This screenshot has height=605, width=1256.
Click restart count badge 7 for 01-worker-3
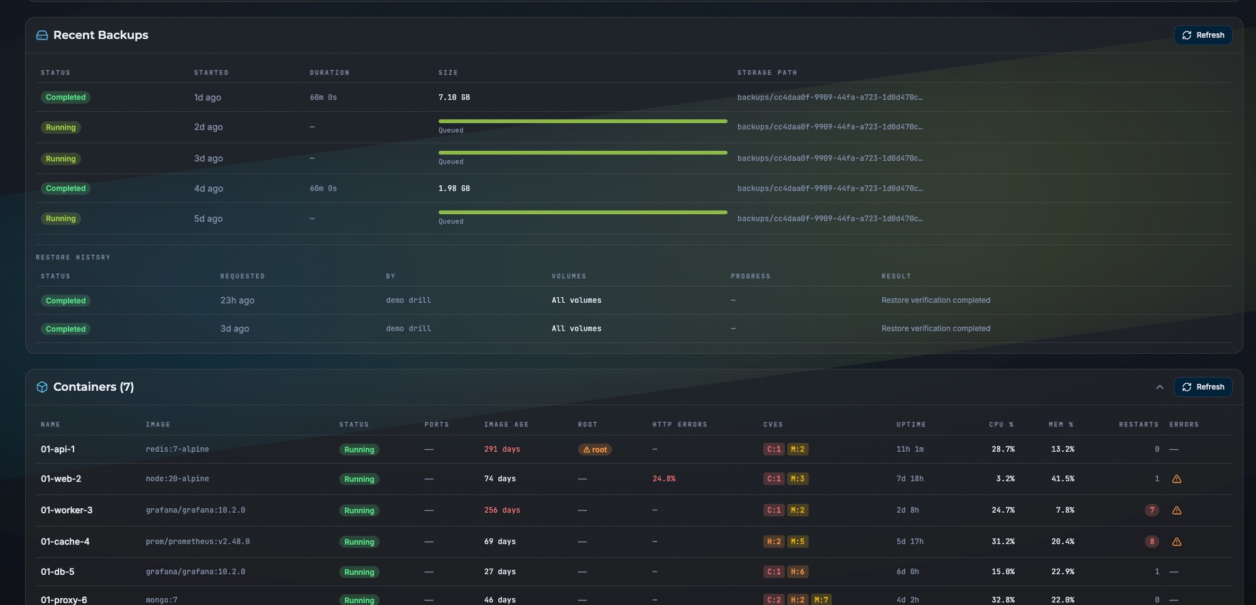(1152, 510)
